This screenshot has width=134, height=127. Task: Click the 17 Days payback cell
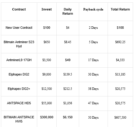pyautogui.click(x=93, y=60)
